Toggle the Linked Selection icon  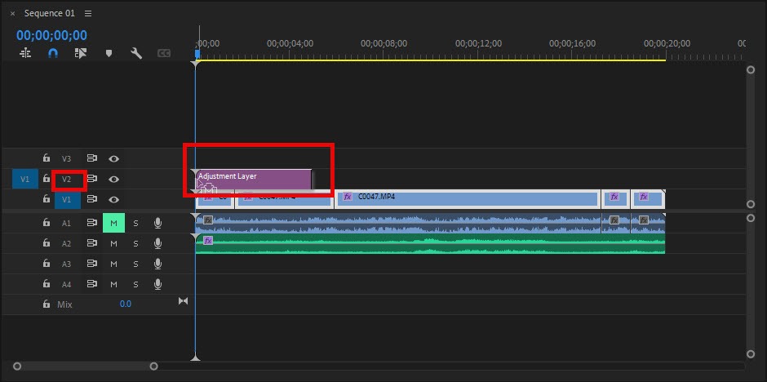(80, 53)
